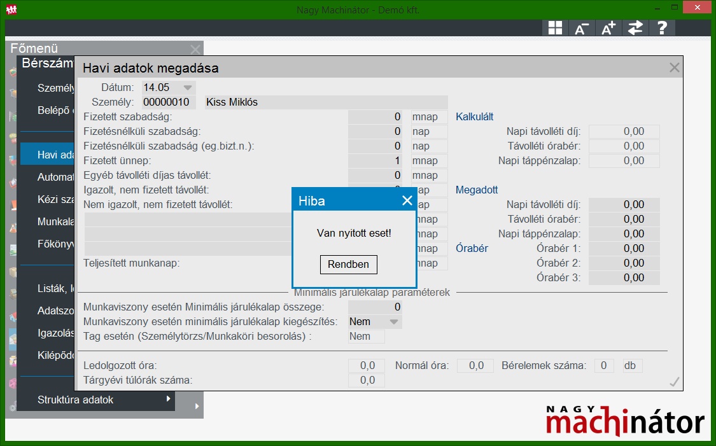
Task: Click the Személy code field 00000010
Action: (x=169, y=102)
